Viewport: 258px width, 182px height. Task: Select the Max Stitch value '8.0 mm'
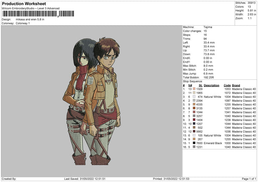(x=208, y=66)
